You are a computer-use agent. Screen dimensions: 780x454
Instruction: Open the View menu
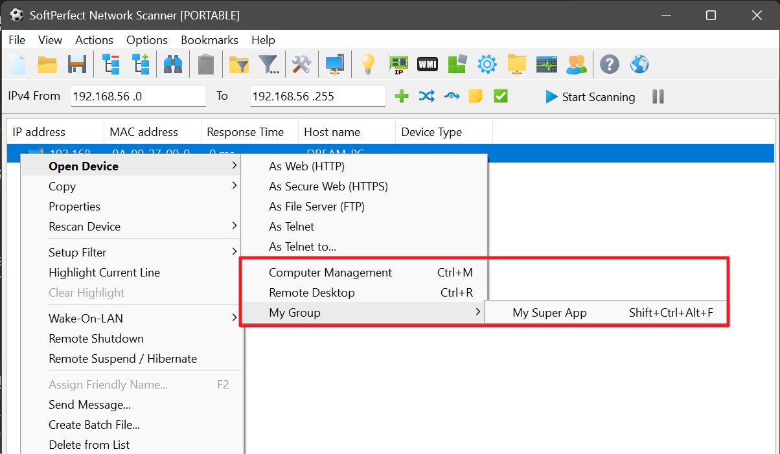(50, 40)
